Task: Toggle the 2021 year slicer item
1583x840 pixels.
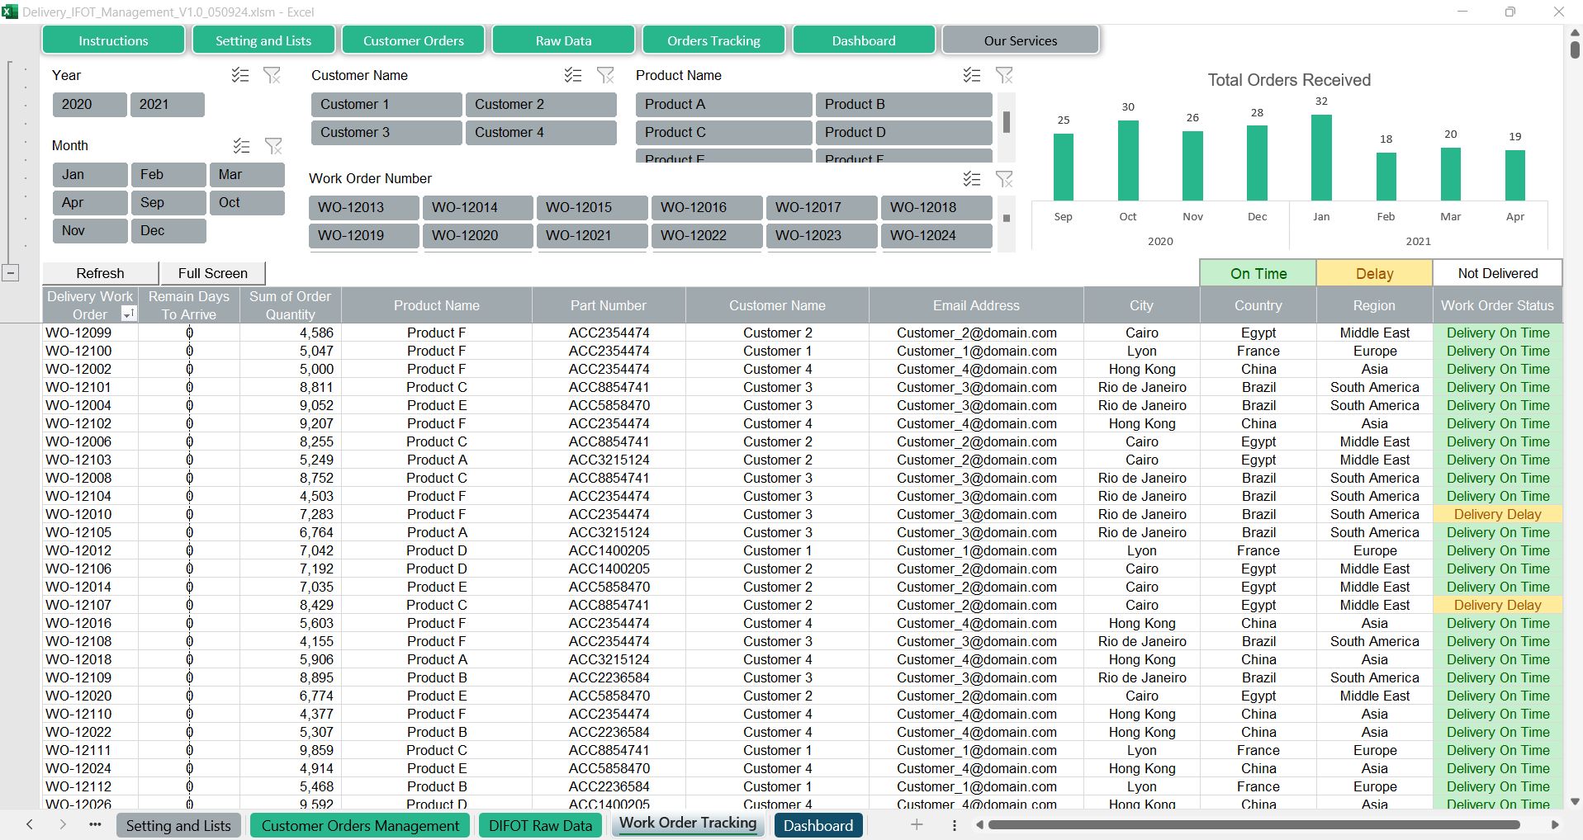Action: pyautogui.click(x=167, y=105)
